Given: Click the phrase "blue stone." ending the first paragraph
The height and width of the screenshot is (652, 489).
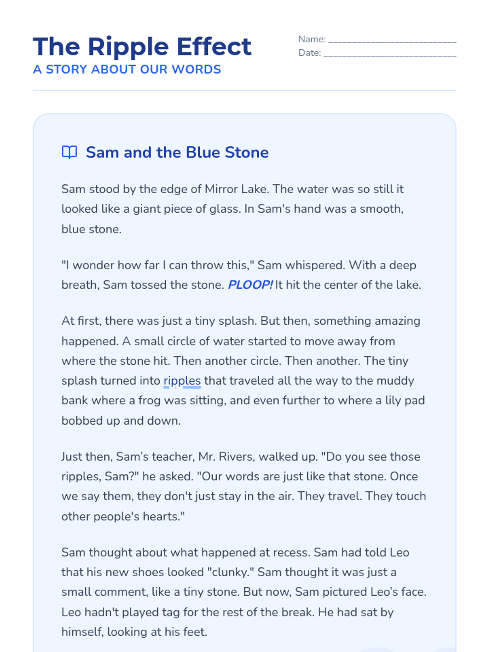Looking at the screenshot, I should tap(91, 229).
